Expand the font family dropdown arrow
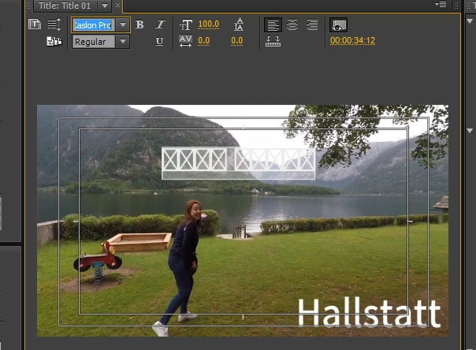 click(x=123, y=25)
